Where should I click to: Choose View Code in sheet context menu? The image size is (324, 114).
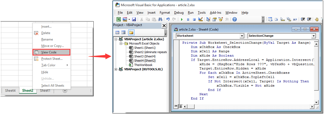click(51, 52)
